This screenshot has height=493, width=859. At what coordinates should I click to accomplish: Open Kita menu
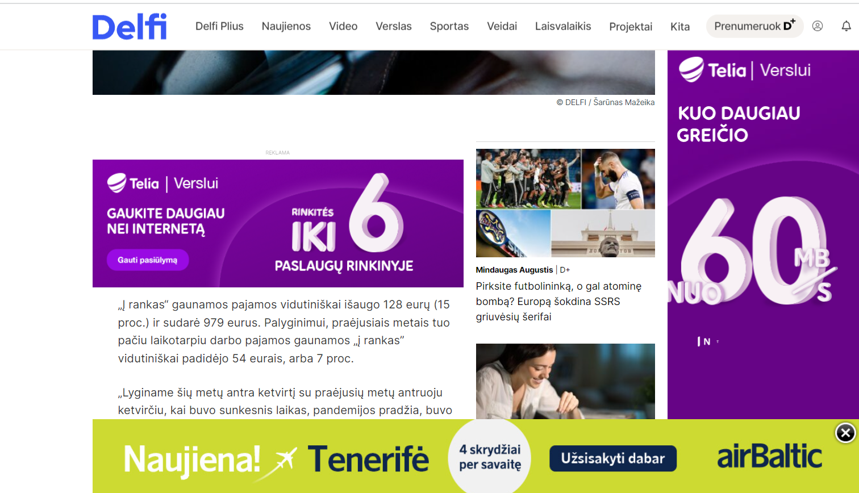click(x=680, y=27)
